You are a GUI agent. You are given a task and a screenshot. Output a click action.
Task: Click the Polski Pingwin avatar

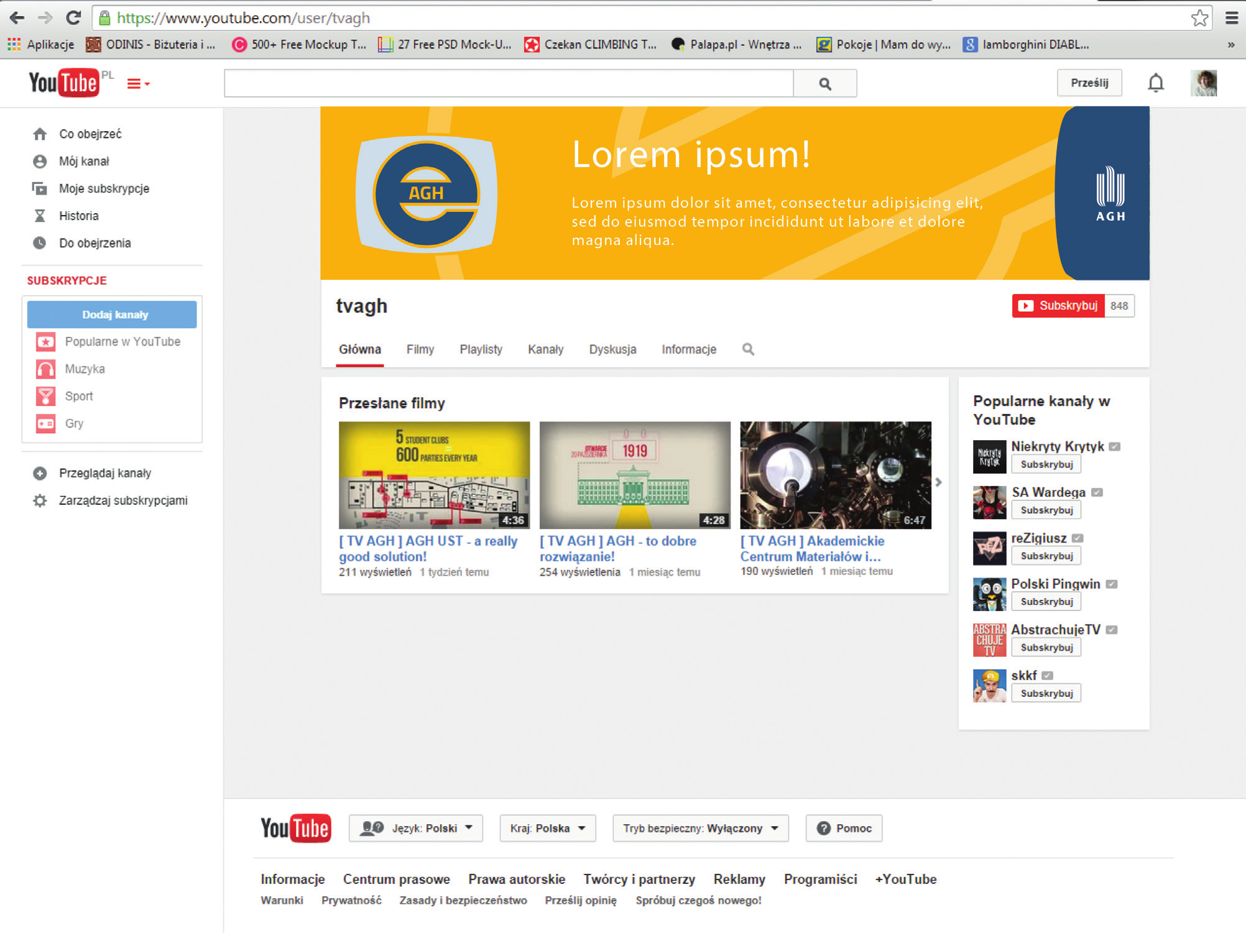tap(989, 594)
